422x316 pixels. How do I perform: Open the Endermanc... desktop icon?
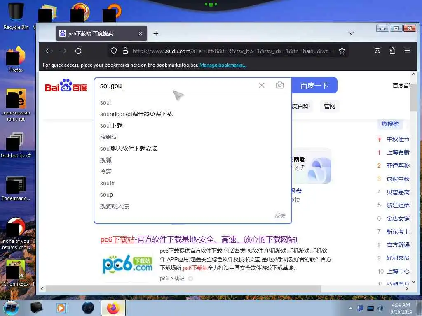16,188
